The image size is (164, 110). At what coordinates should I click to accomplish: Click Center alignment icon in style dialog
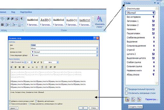[15, 67]
